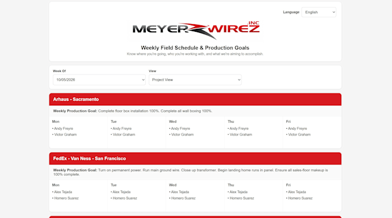Select Victor Graham under Arhaus Wednesday
392x218 pixels.
point(182,134)
